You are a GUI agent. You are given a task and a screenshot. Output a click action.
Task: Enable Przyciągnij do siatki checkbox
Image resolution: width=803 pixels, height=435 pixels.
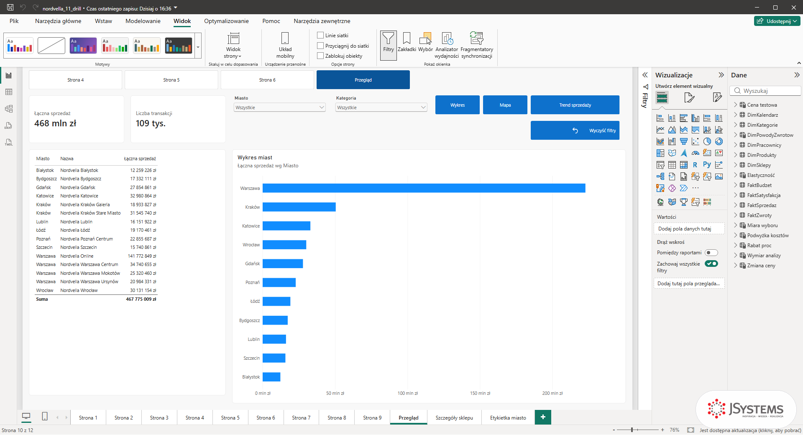pos(320,46)
